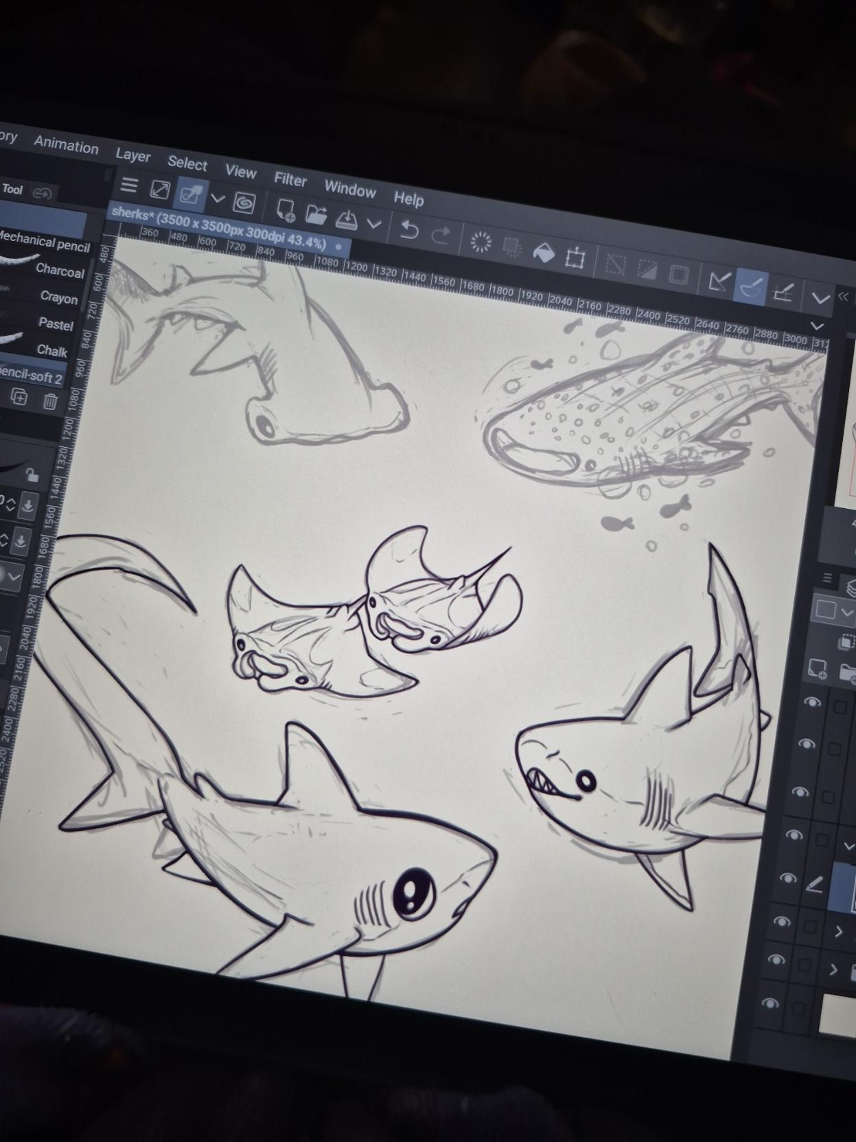Expand the upper collapsed layer folder arrow
Screen dimensions: 856x1142
coord(838,932)
